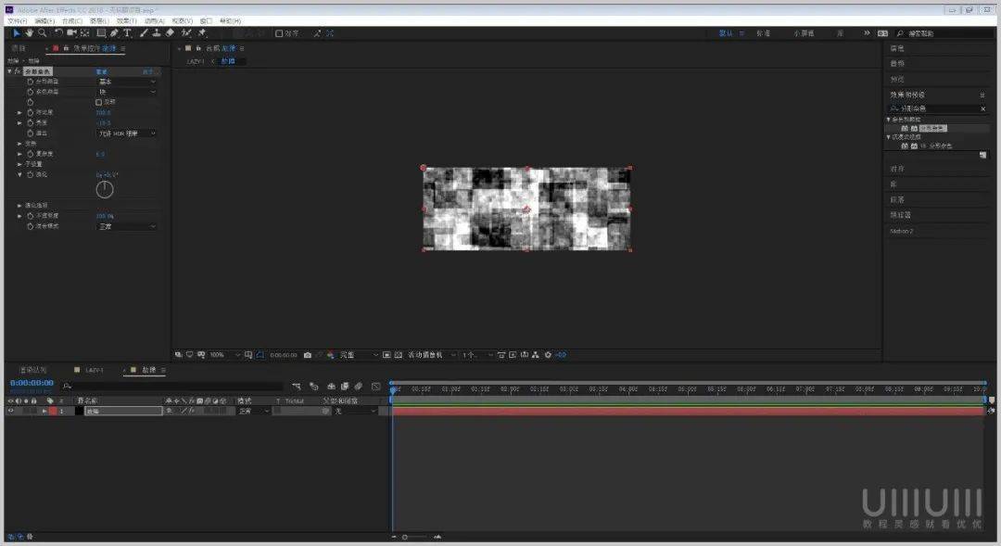
Task: Click the motion blur enable icon in timeline
Action: click(x=359, y=387)
